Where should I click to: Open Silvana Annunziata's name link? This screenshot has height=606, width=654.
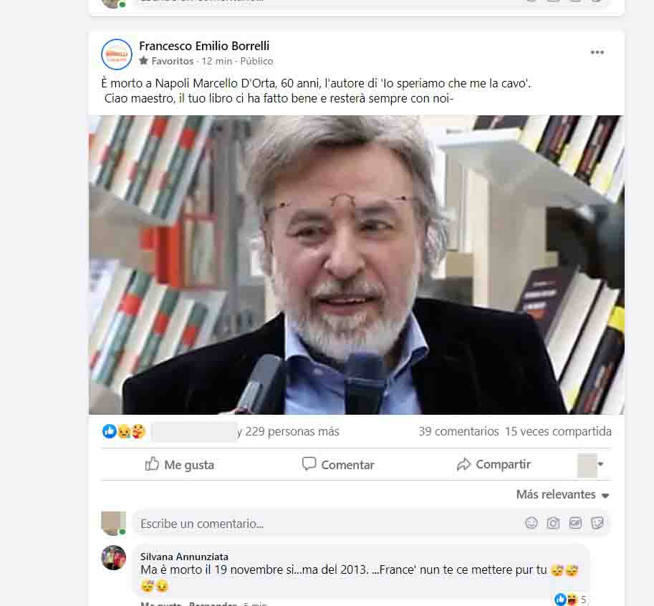click(x=184, y=557)
